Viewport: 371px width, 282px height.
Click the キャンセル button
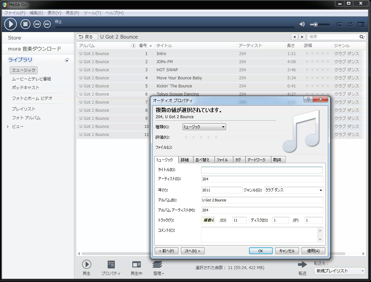coord(287,251)
